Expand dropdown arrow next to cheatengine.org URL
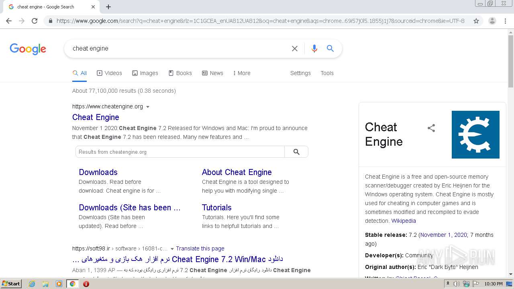 [148, 107]
